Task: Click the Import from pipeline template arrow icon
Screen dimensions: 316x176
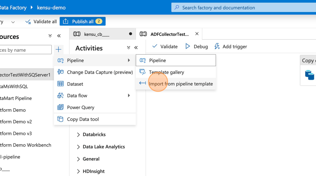Action: pos(142,83)
